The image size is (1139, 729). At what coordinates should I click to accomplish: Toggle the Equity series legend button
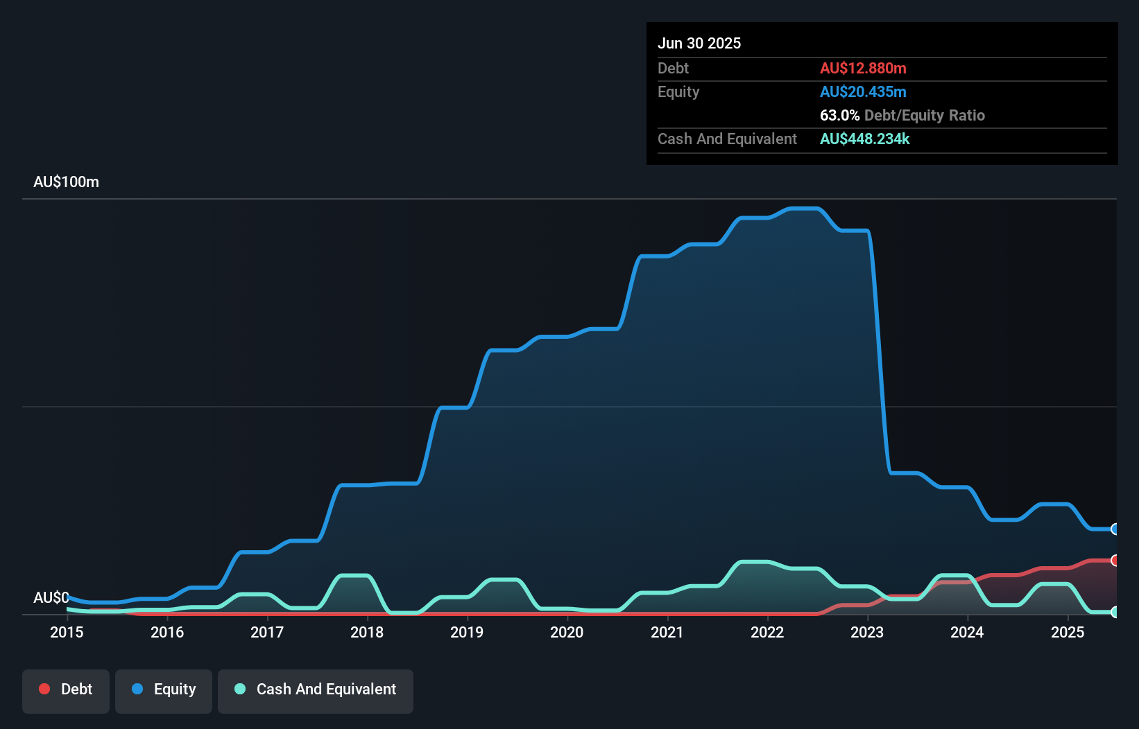click(164, 690)
